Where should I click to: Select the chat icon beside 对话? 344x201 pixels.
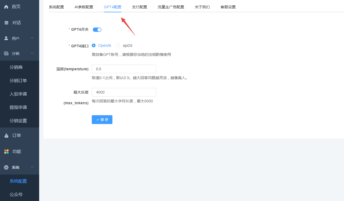tap(6, 22)
